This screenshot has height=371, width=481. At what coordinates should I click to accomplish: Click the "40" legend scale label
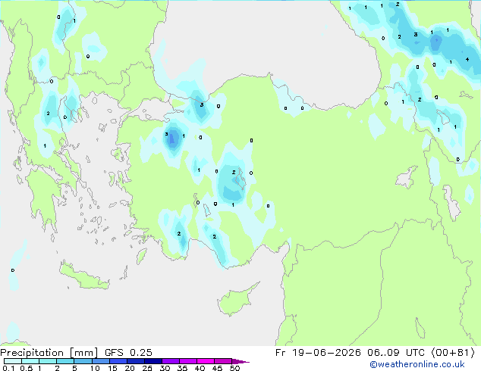[x=200, y=368]
